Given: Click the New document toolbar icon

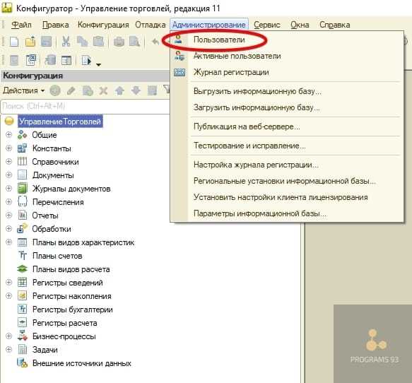Looking at the screenshot, I should click(x=14, y=42).
